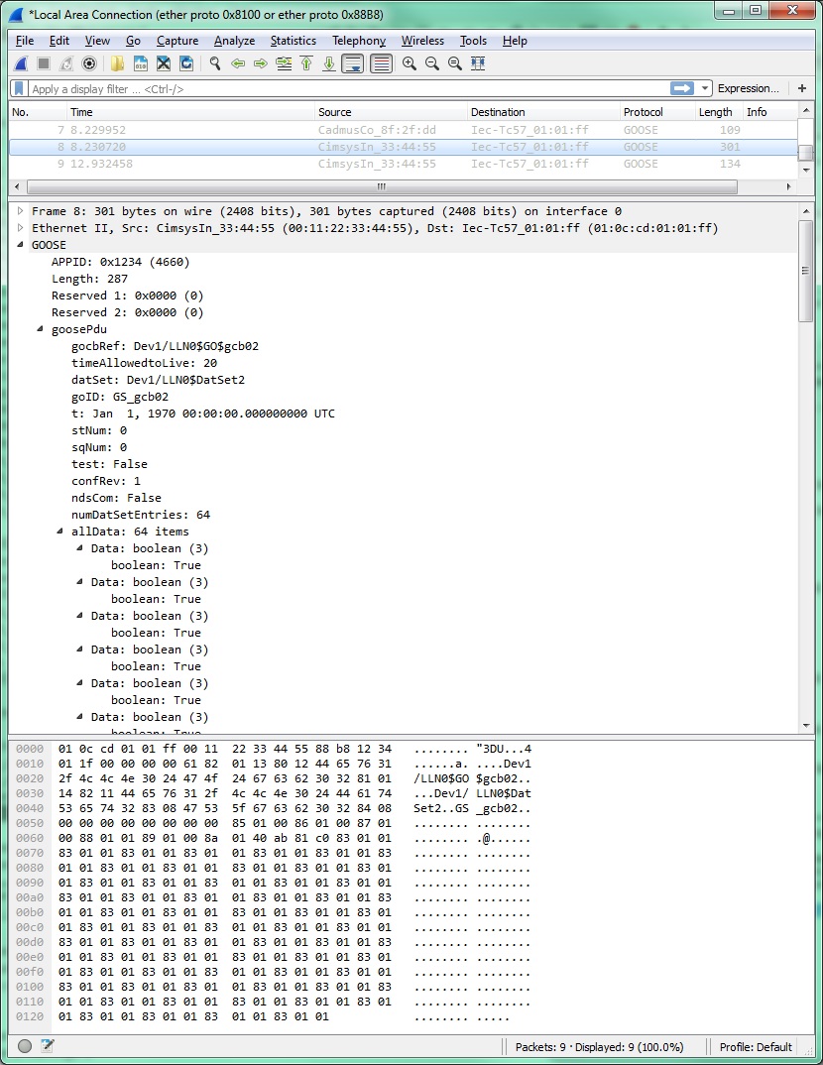Sort by Protocol column header
This screenshot has height=1065, width=823.
pos(657,112)
